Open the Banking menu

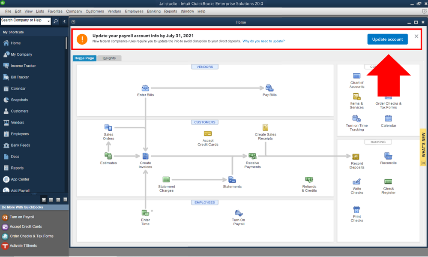click(x=154, y=11)
